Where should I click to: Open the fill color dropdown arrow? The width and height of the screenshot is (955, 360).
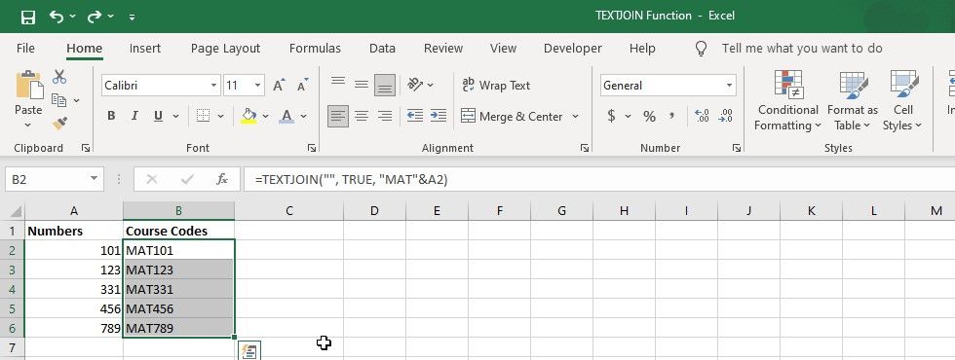click(265, 116)
